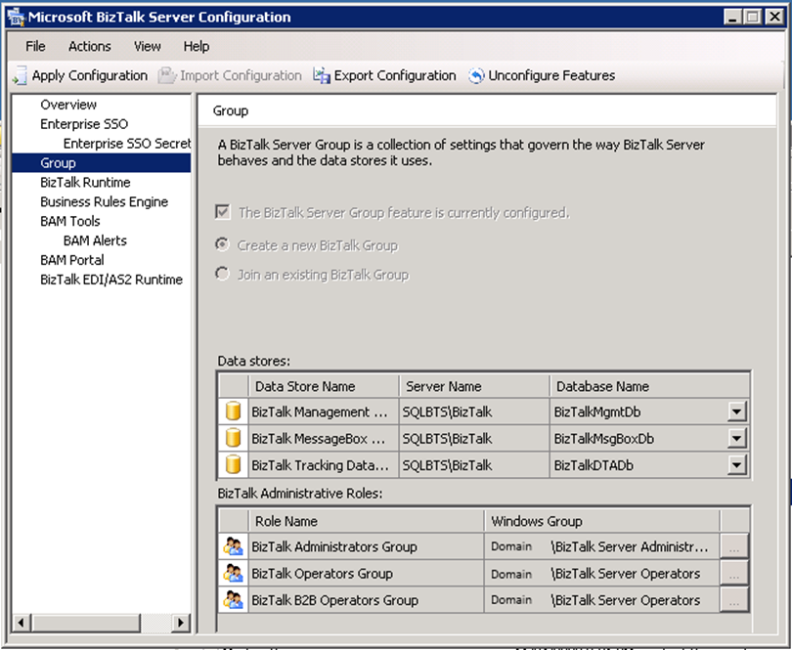Screen dimensions: 792x650
Task: Click BizTalk Management data store name cell
Action: tap(324, 412)
